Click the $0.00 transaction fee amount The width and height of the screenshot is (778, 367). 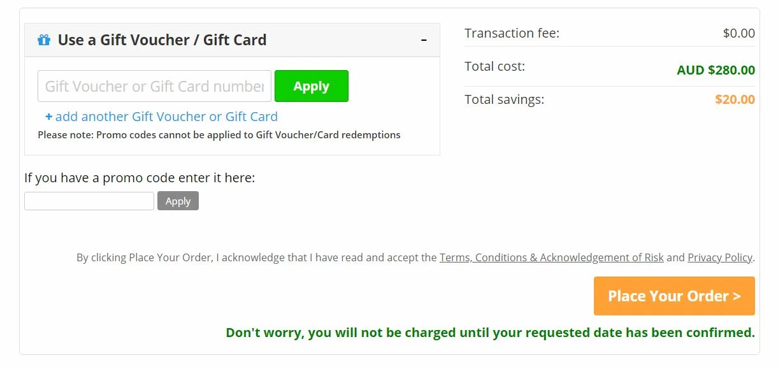coord(738,33)
